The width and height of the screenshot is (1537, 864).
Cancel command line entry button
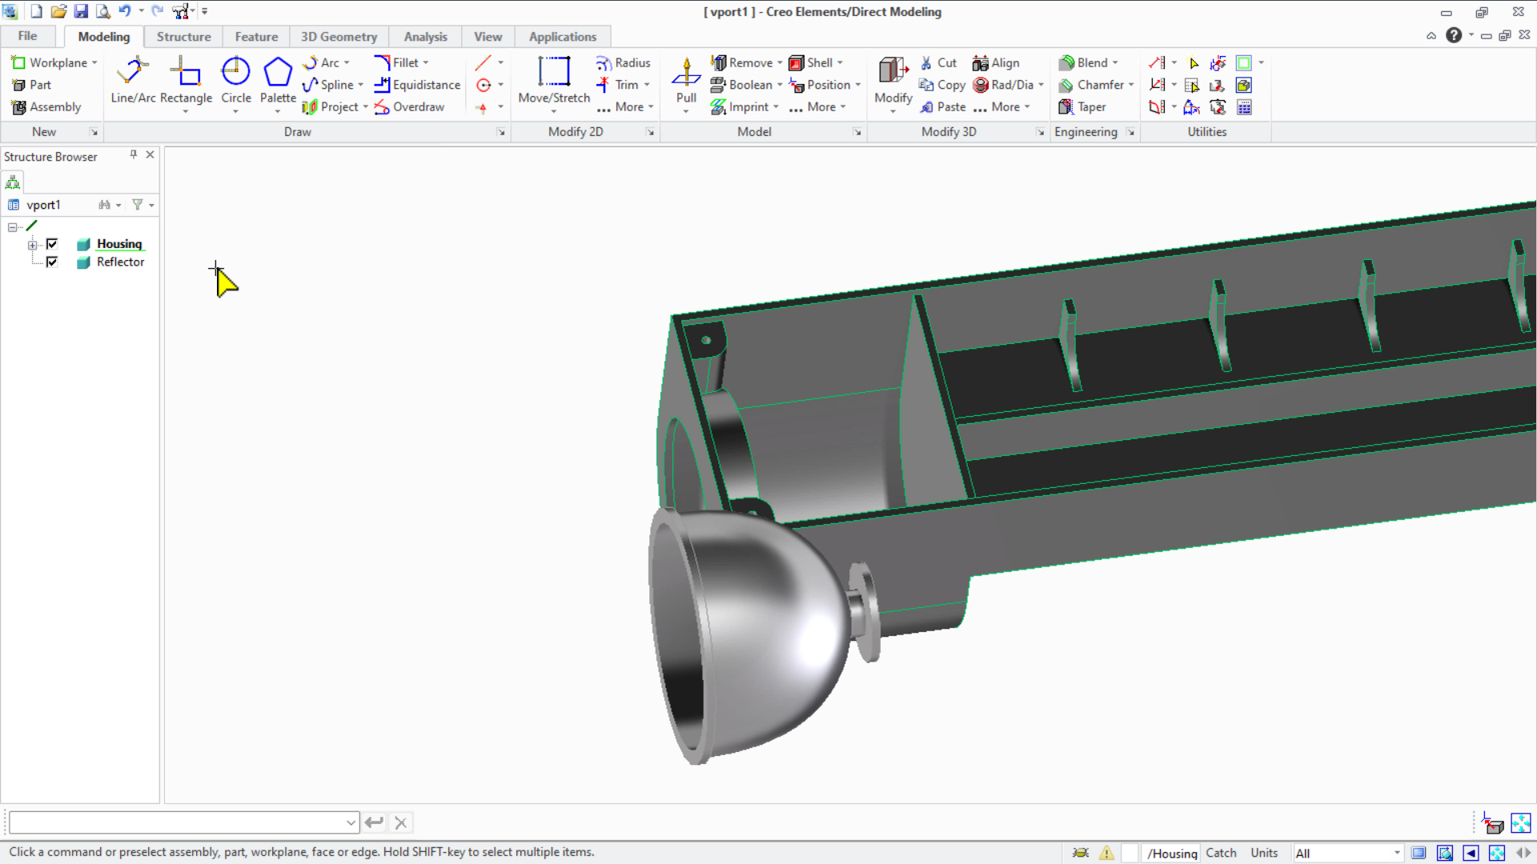tap(401, 822)
